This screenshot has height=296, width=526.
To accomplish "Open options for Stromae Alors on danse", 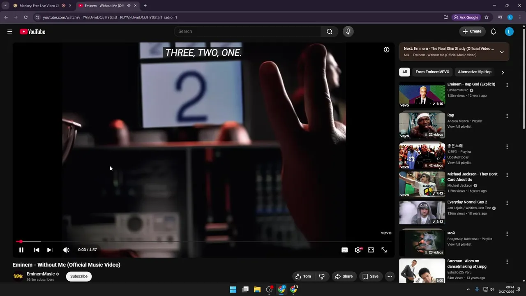I will 507,262.
